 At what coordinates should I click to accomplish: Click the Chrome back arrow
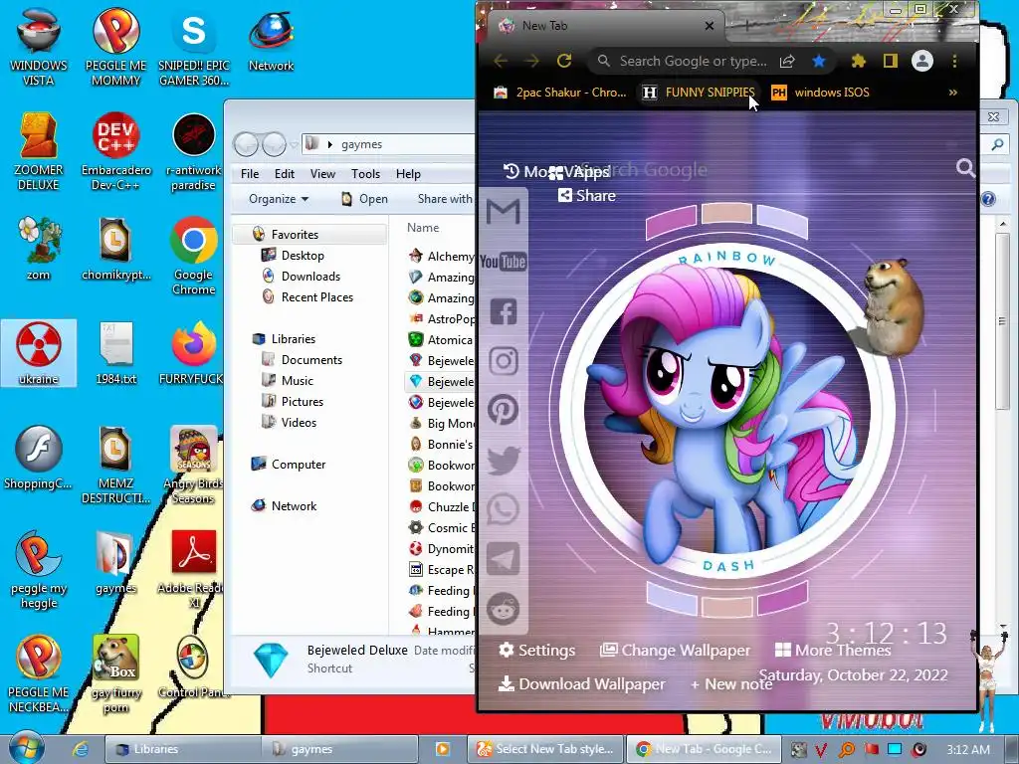click(x=501, y=61)
